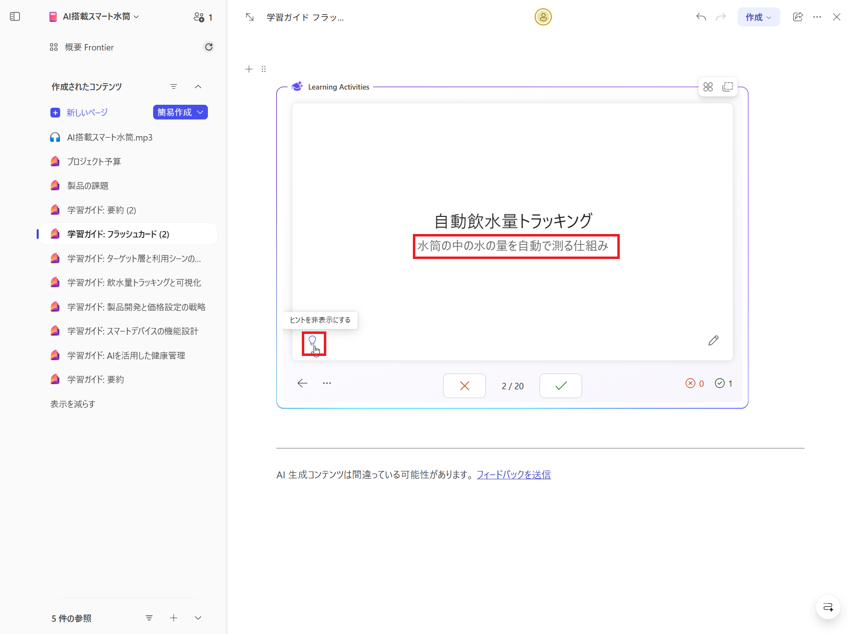Mark the flashcard as known with the checkmark
Viewport: 858px width, 634px height.
[x=560, y=385]
